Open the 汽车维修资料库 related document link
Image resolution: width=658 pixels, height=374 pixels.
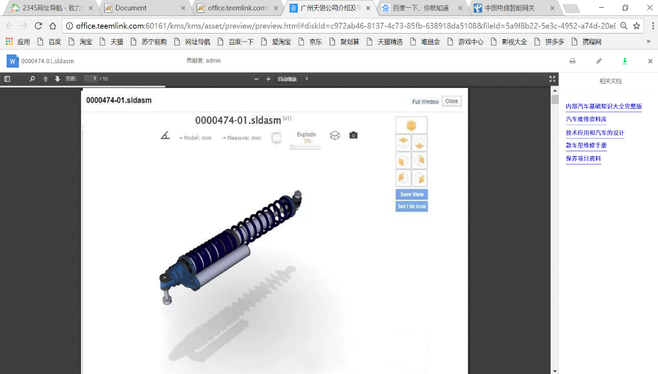pos(586,119)
